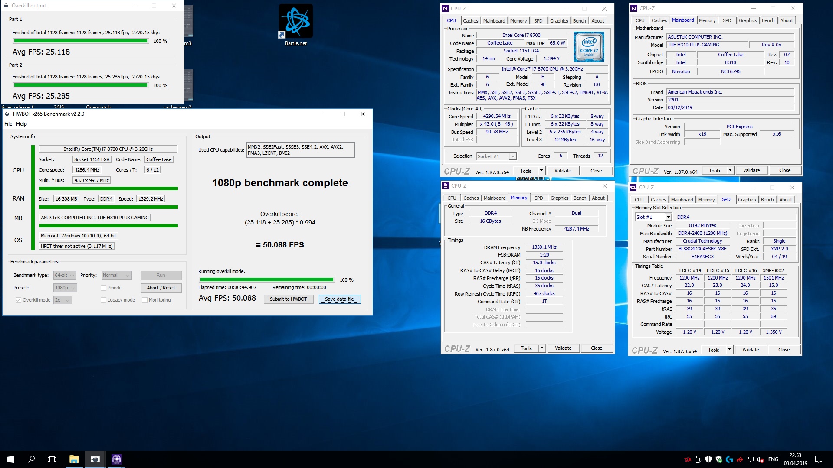The image size is (833, 468).
Task: Open taskbar Search
Action: click(31, 459)
